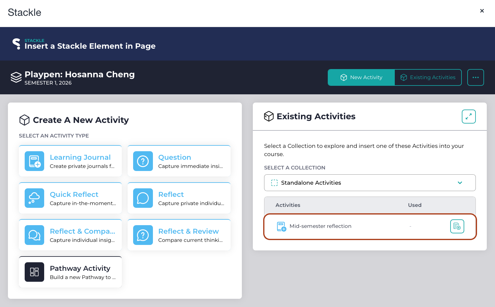The height and width of the screenshot is (307, 495).
Task: Click the small STACKLE brand label
Action: pyautogui.click(x=34, y=40)
